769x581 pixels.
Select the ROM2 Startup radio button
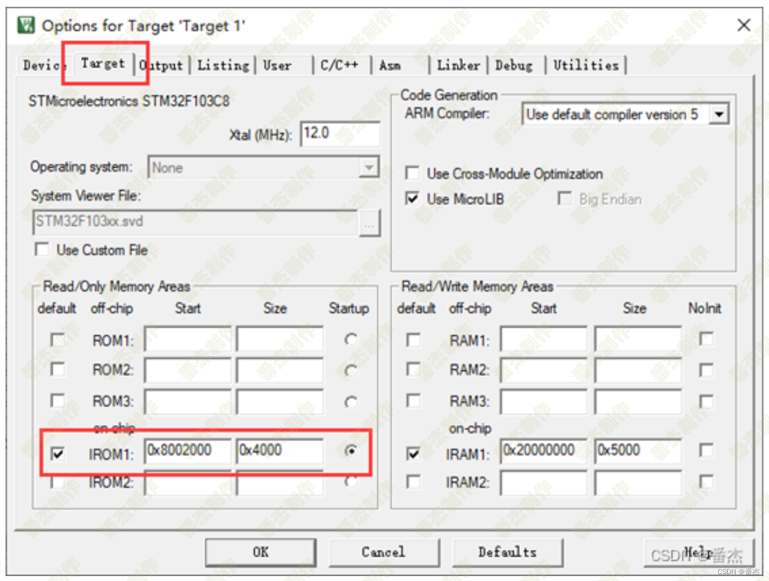351,370
